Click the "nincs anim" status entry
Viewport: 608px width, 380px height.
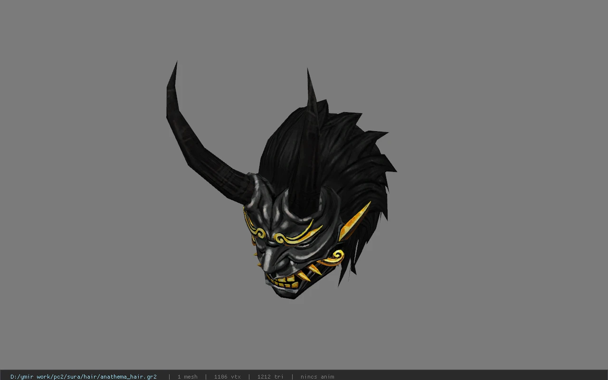pos(317,377)
